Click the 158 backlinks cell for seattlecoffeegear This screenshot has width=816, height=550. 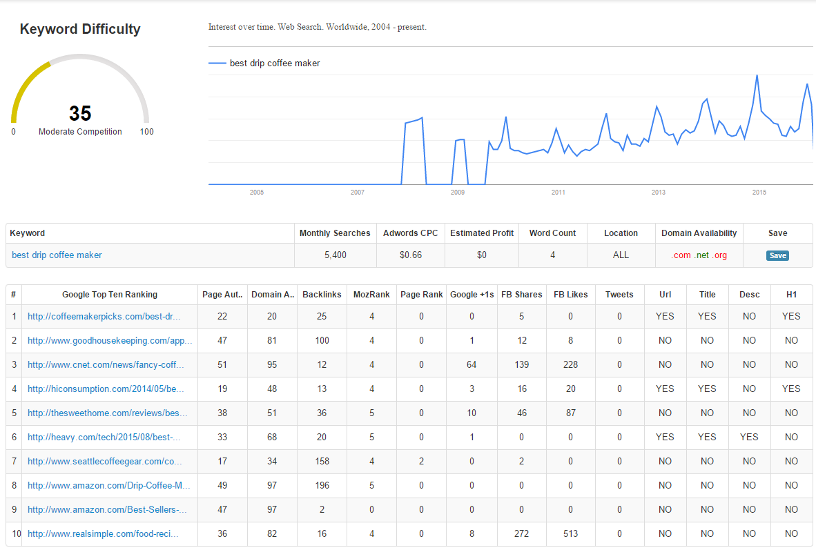pos(322,461)
